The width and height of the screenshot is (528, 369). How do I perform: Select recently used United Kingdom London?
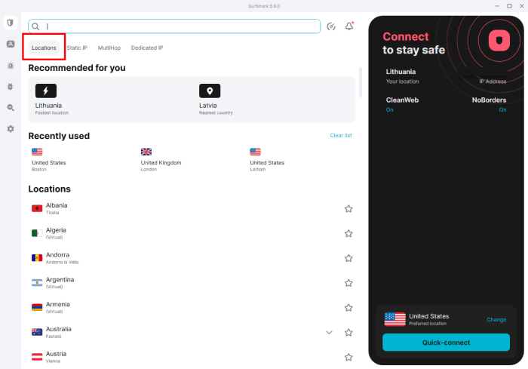161,160
